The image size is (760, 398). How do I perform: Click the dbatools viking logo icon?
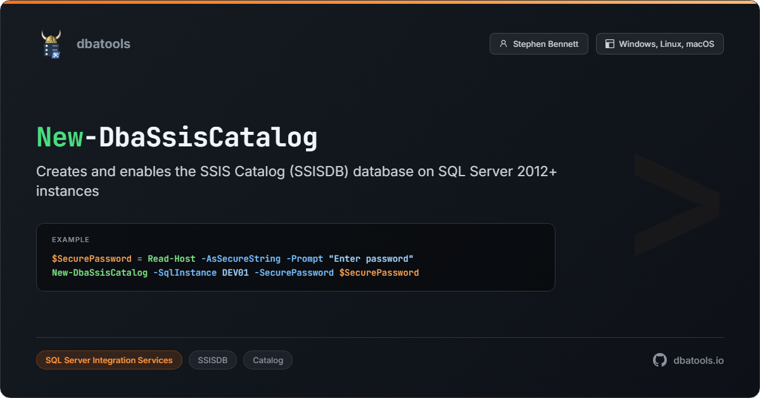pyautogui.click(x=51, y=44)
